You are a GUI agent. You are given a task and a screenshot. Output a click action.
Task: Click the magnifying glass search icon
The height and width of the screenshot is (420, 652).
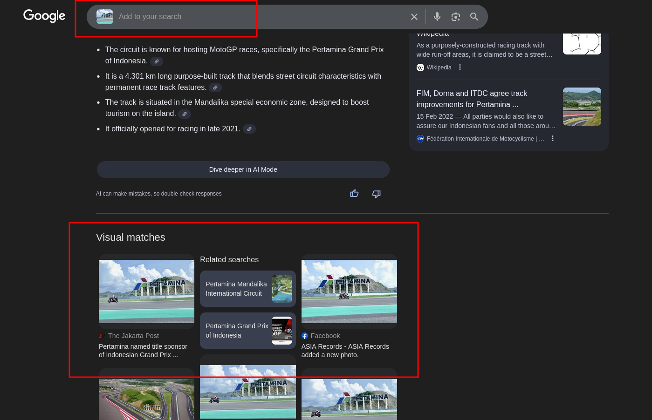click(x=474, y=16)
